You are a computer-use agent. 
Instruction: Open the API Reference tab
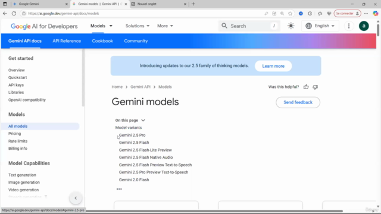click(67, 41)
